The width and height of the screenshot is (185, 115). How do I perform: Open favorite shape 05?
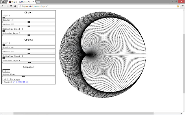pos(27,82)
